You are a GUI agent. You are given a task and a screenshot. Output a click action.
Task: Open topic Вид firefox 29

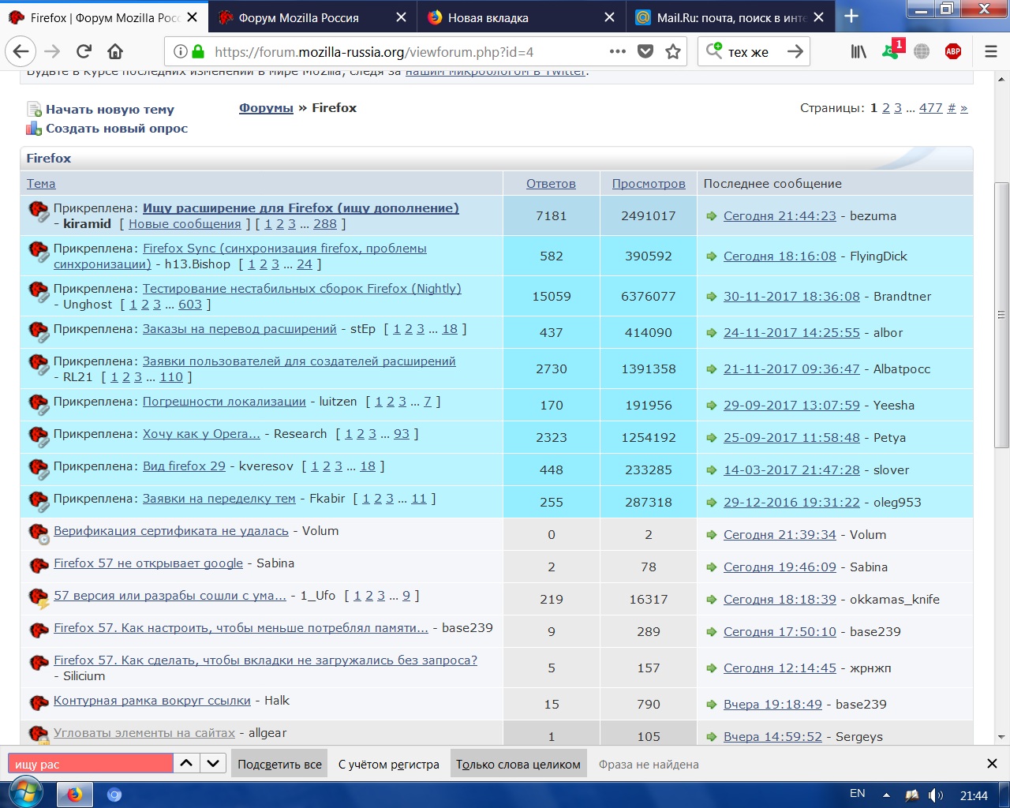click(x=184, y=466)
